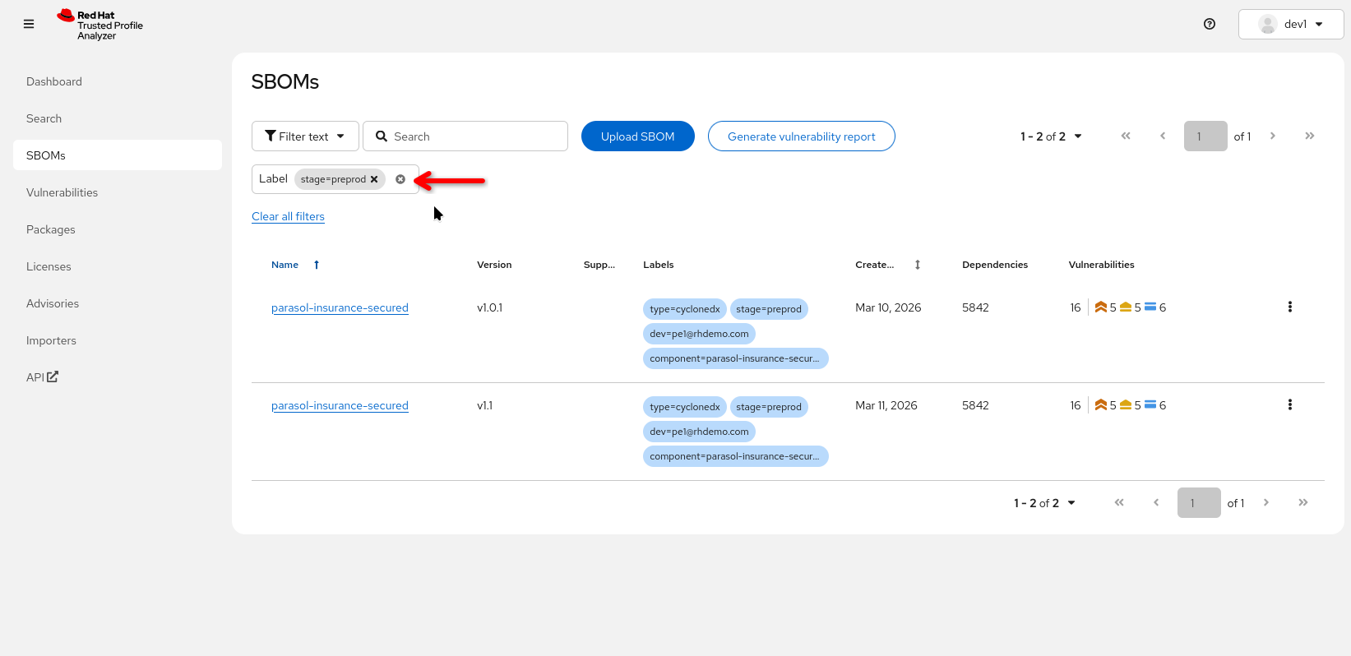The height and width of the screenshot is (656, 1351).
Task: Click medium severity icon in v1.1 row
Action: point(1126,405)
